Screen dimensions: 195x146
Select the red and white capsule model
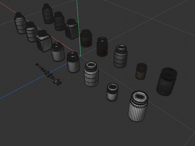[56, 81]
